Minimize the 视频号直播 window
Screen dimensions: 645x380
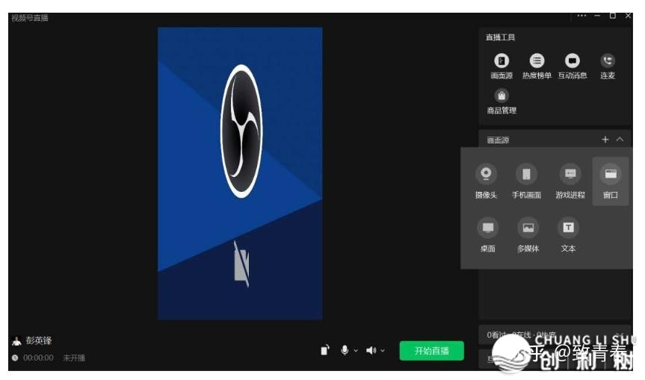597,16
